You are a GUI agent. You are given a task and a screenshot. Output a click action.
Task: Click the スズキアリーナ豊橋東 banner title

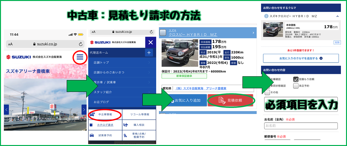[x=28, y=71]
